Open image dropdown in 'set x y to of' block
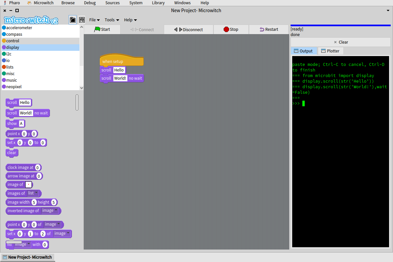Image resolution: width=393 pixels, height=262 pixels. (62, 233)
